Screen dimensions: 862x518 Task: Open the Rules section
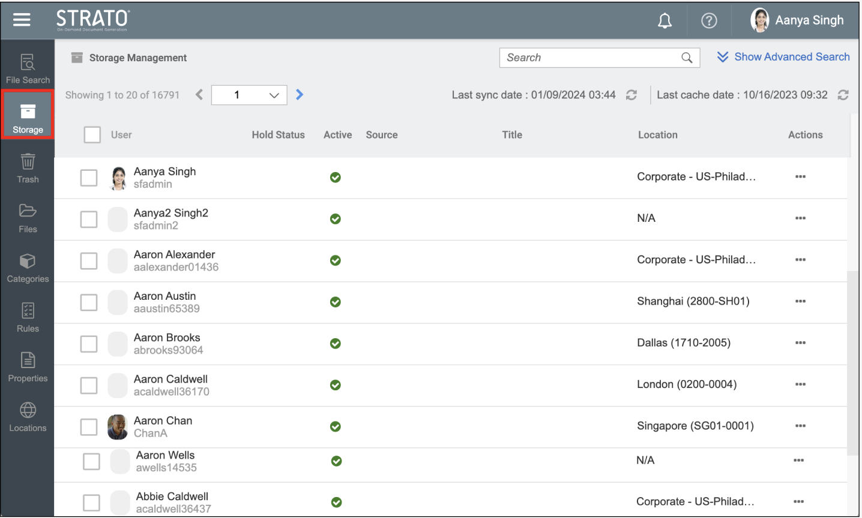28,318
